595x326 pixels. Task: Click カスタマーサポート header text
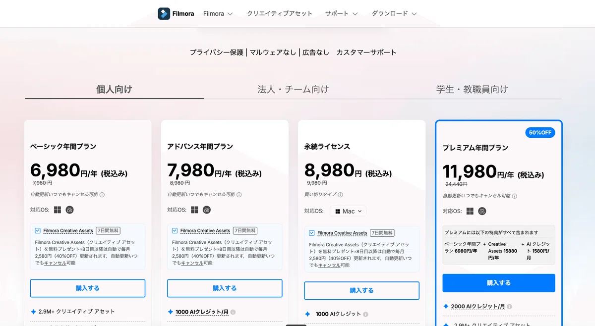click(366, 52)
